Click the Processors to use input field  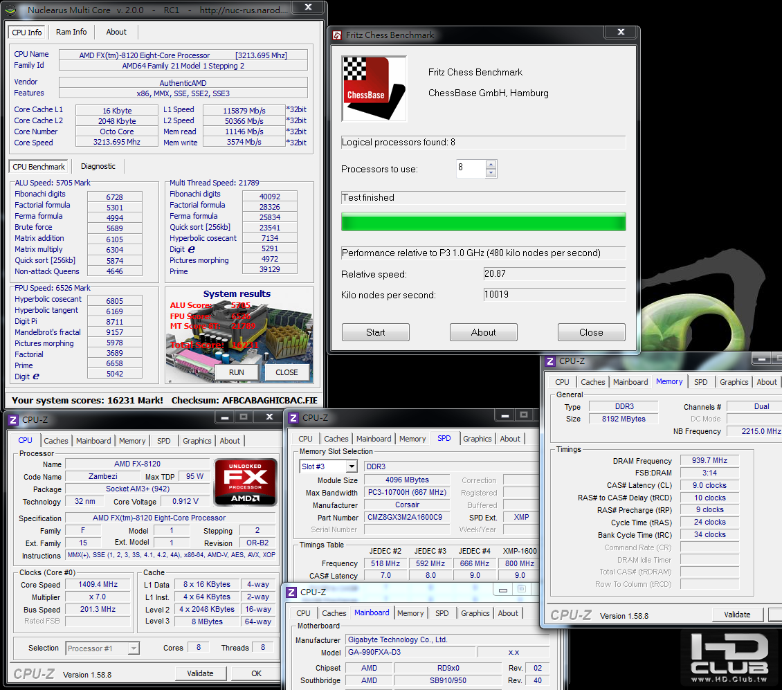point(471,169)
